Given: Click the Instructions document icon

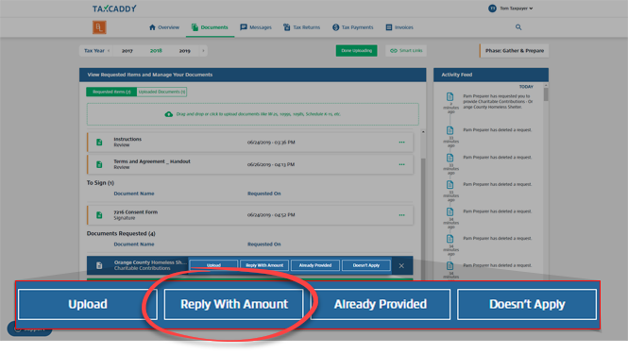Looking at the screenshot, I should tap(99, 143).
